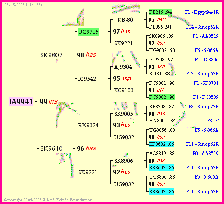
Task: Select the '96 has' label
Action: pyautogui.click(x=87, y=148)
